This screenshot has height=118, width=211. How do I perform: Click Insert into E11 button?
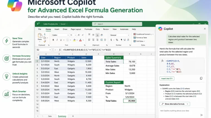tap(167, 78)
